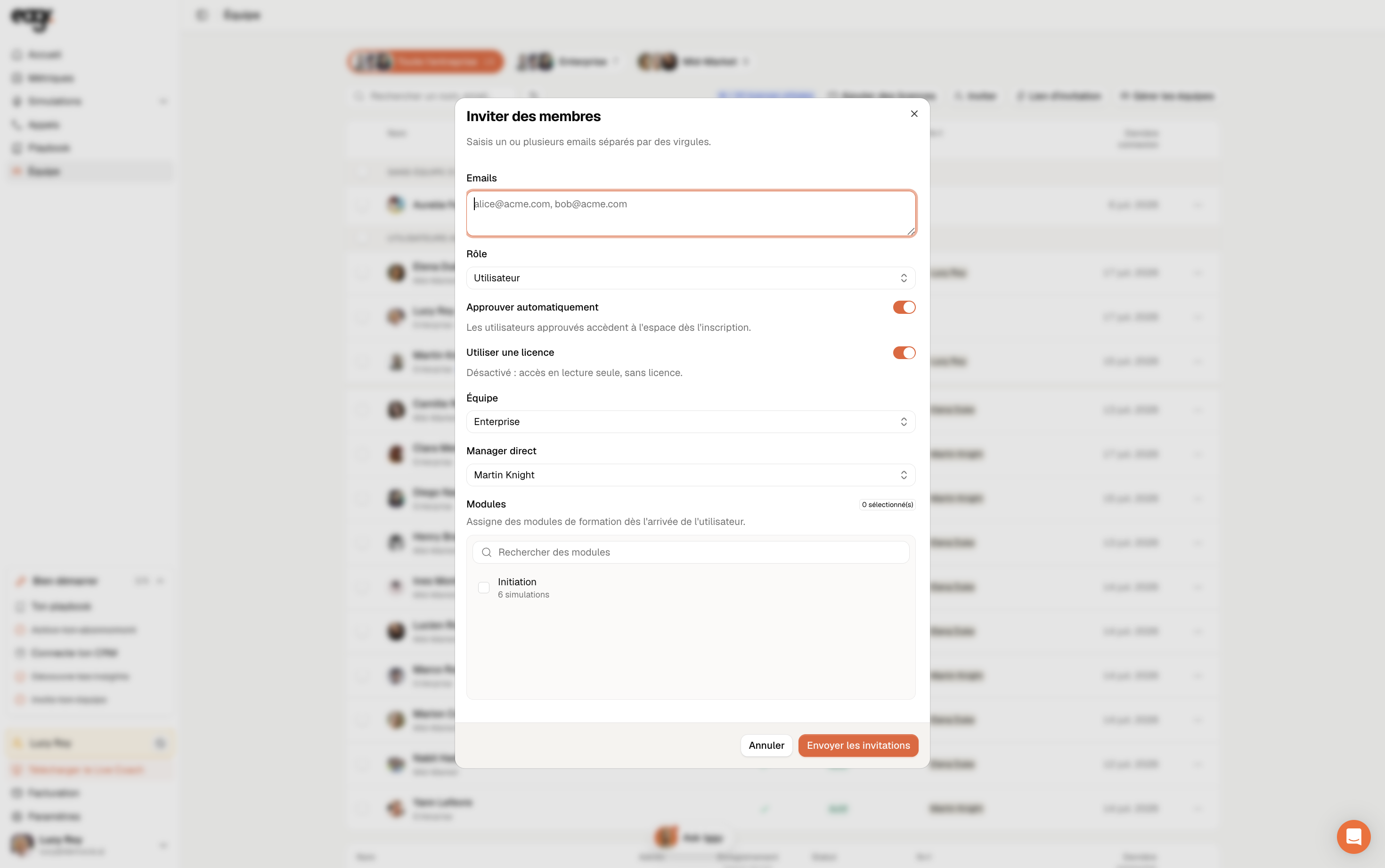
Task: Click the '6 simulations' text
Action: [523, 595]
